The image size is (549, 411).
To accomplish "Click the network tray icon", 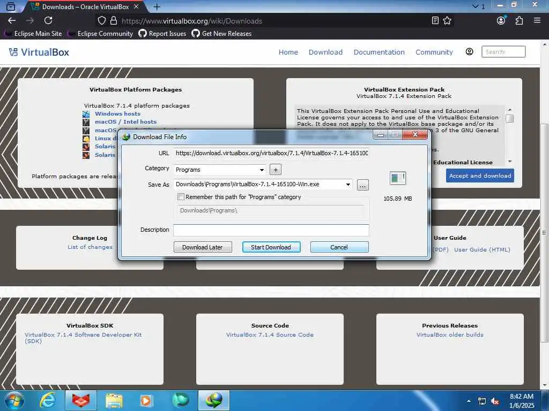I will 482,401.
